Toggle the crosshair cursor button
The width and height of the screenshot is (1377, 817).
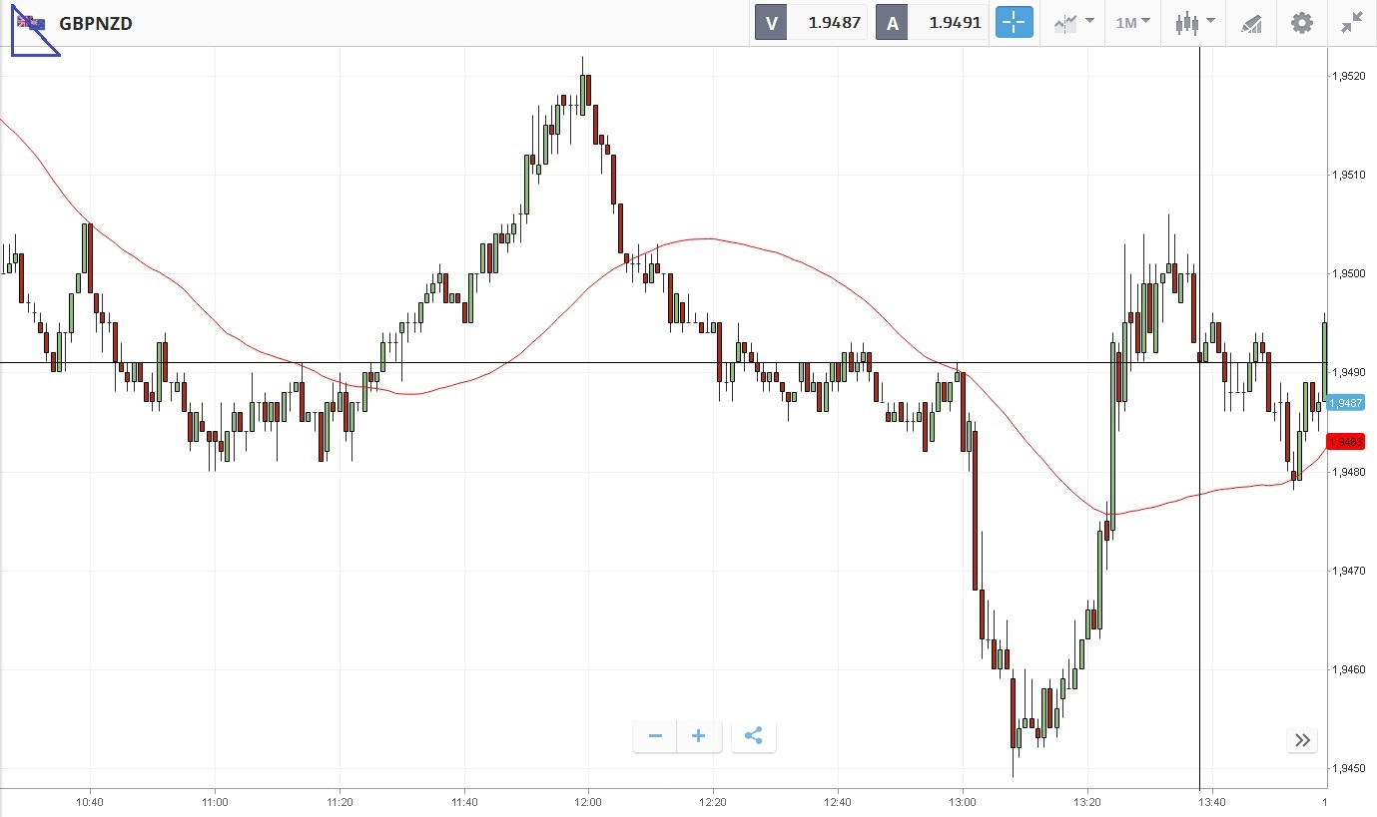[1014, 22]
